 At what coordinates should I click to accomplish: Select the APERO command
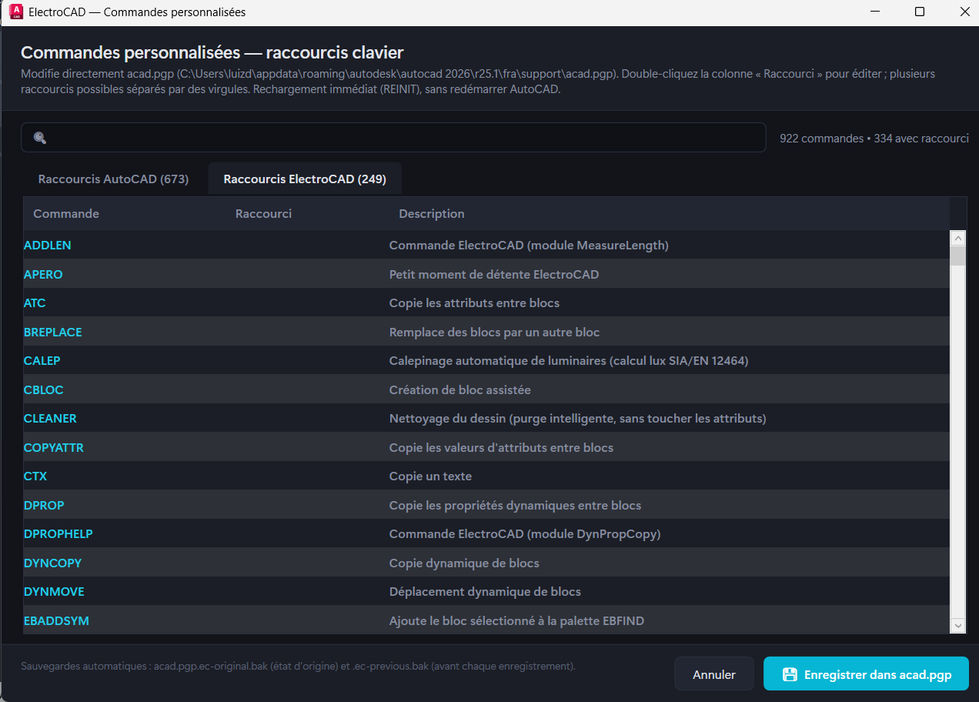click(x=43, y=274)
